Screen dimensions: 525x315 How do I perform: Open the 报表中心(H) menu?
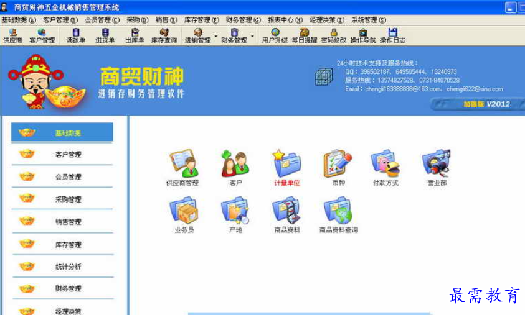point(285,20)
